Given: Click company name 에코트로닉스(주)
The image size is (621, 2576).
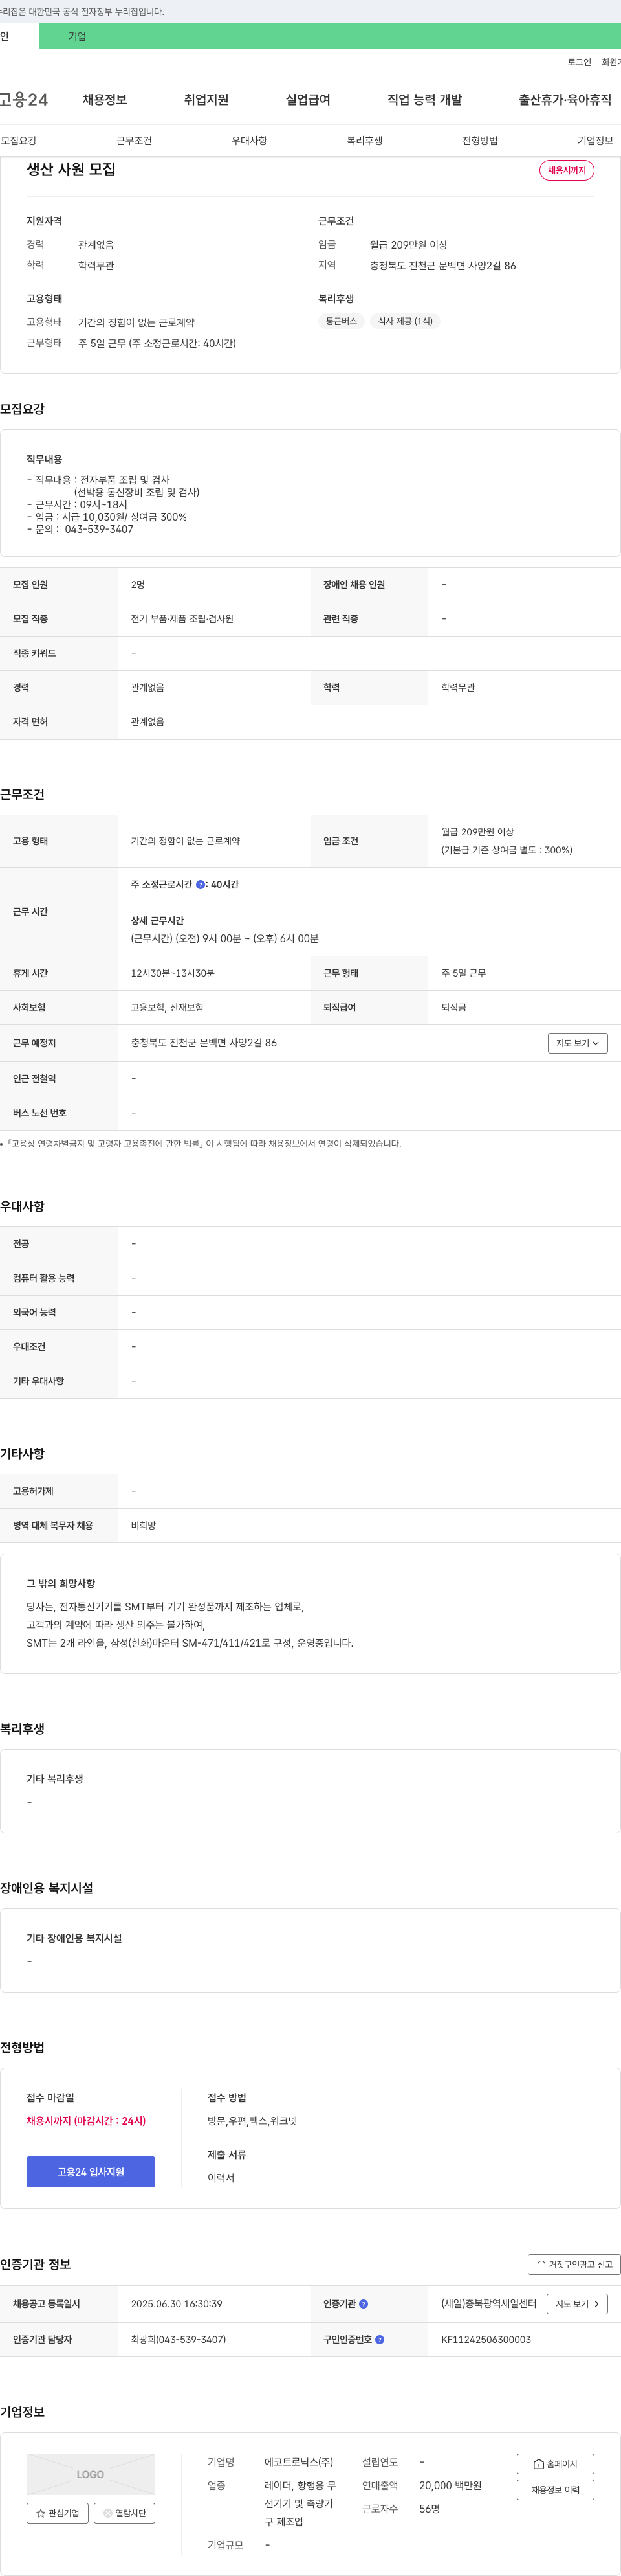Looking at the screenshot, I should (298, 2462).
